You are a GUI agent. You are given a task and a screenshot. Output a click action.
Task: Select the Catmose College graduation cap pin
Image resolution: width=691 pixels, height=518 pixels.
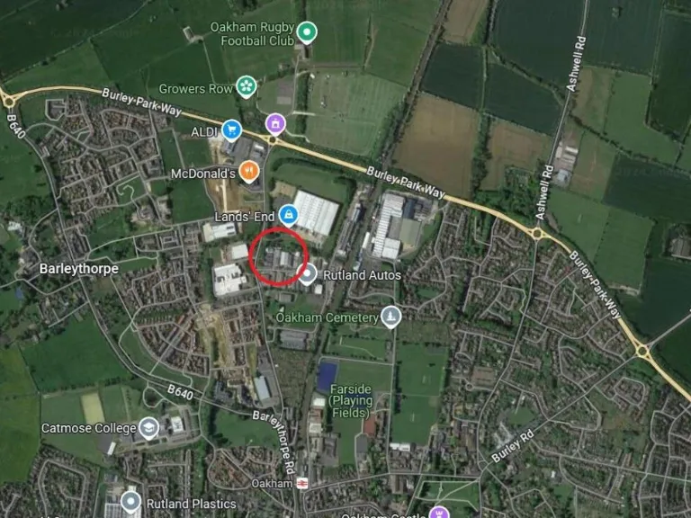click(149, 427)
